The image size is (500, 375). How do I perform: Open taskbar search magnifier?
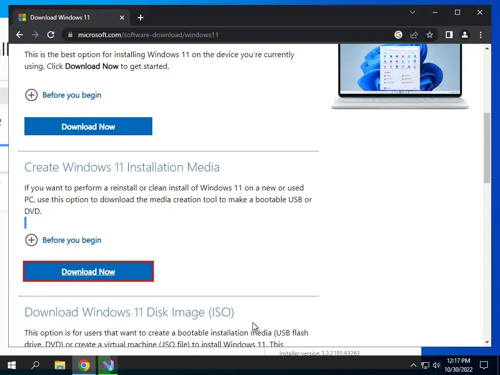[35, 365]
